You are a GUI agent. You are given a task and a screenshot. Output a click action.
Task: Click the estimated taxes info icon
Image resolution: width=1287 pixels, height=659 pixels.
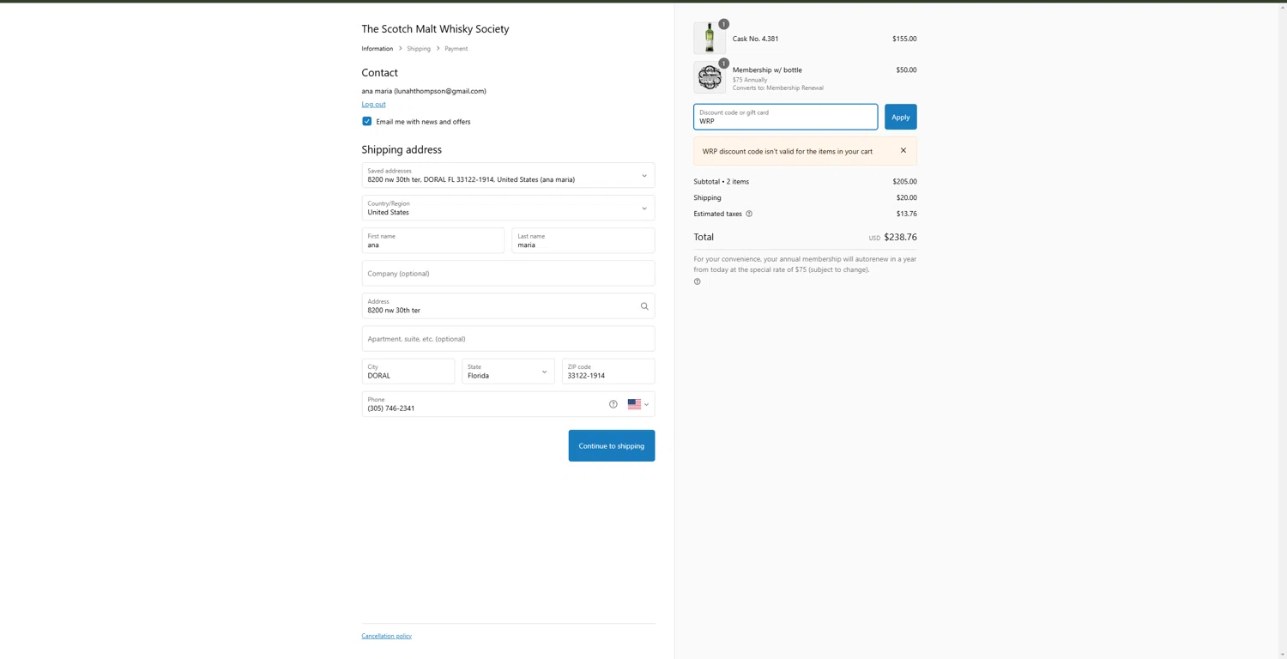point(749,214)
